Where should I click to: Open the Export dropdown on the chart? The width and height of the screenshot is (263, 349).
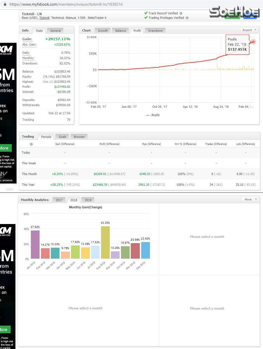pyautogui.click(x=249, y=30)
